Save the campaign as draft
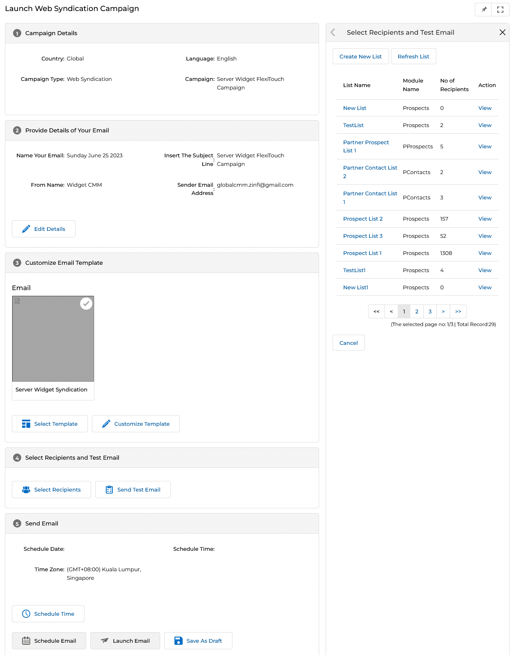Image resolution: width=514 pixels, height=655 pixels. tap(198, 641)
